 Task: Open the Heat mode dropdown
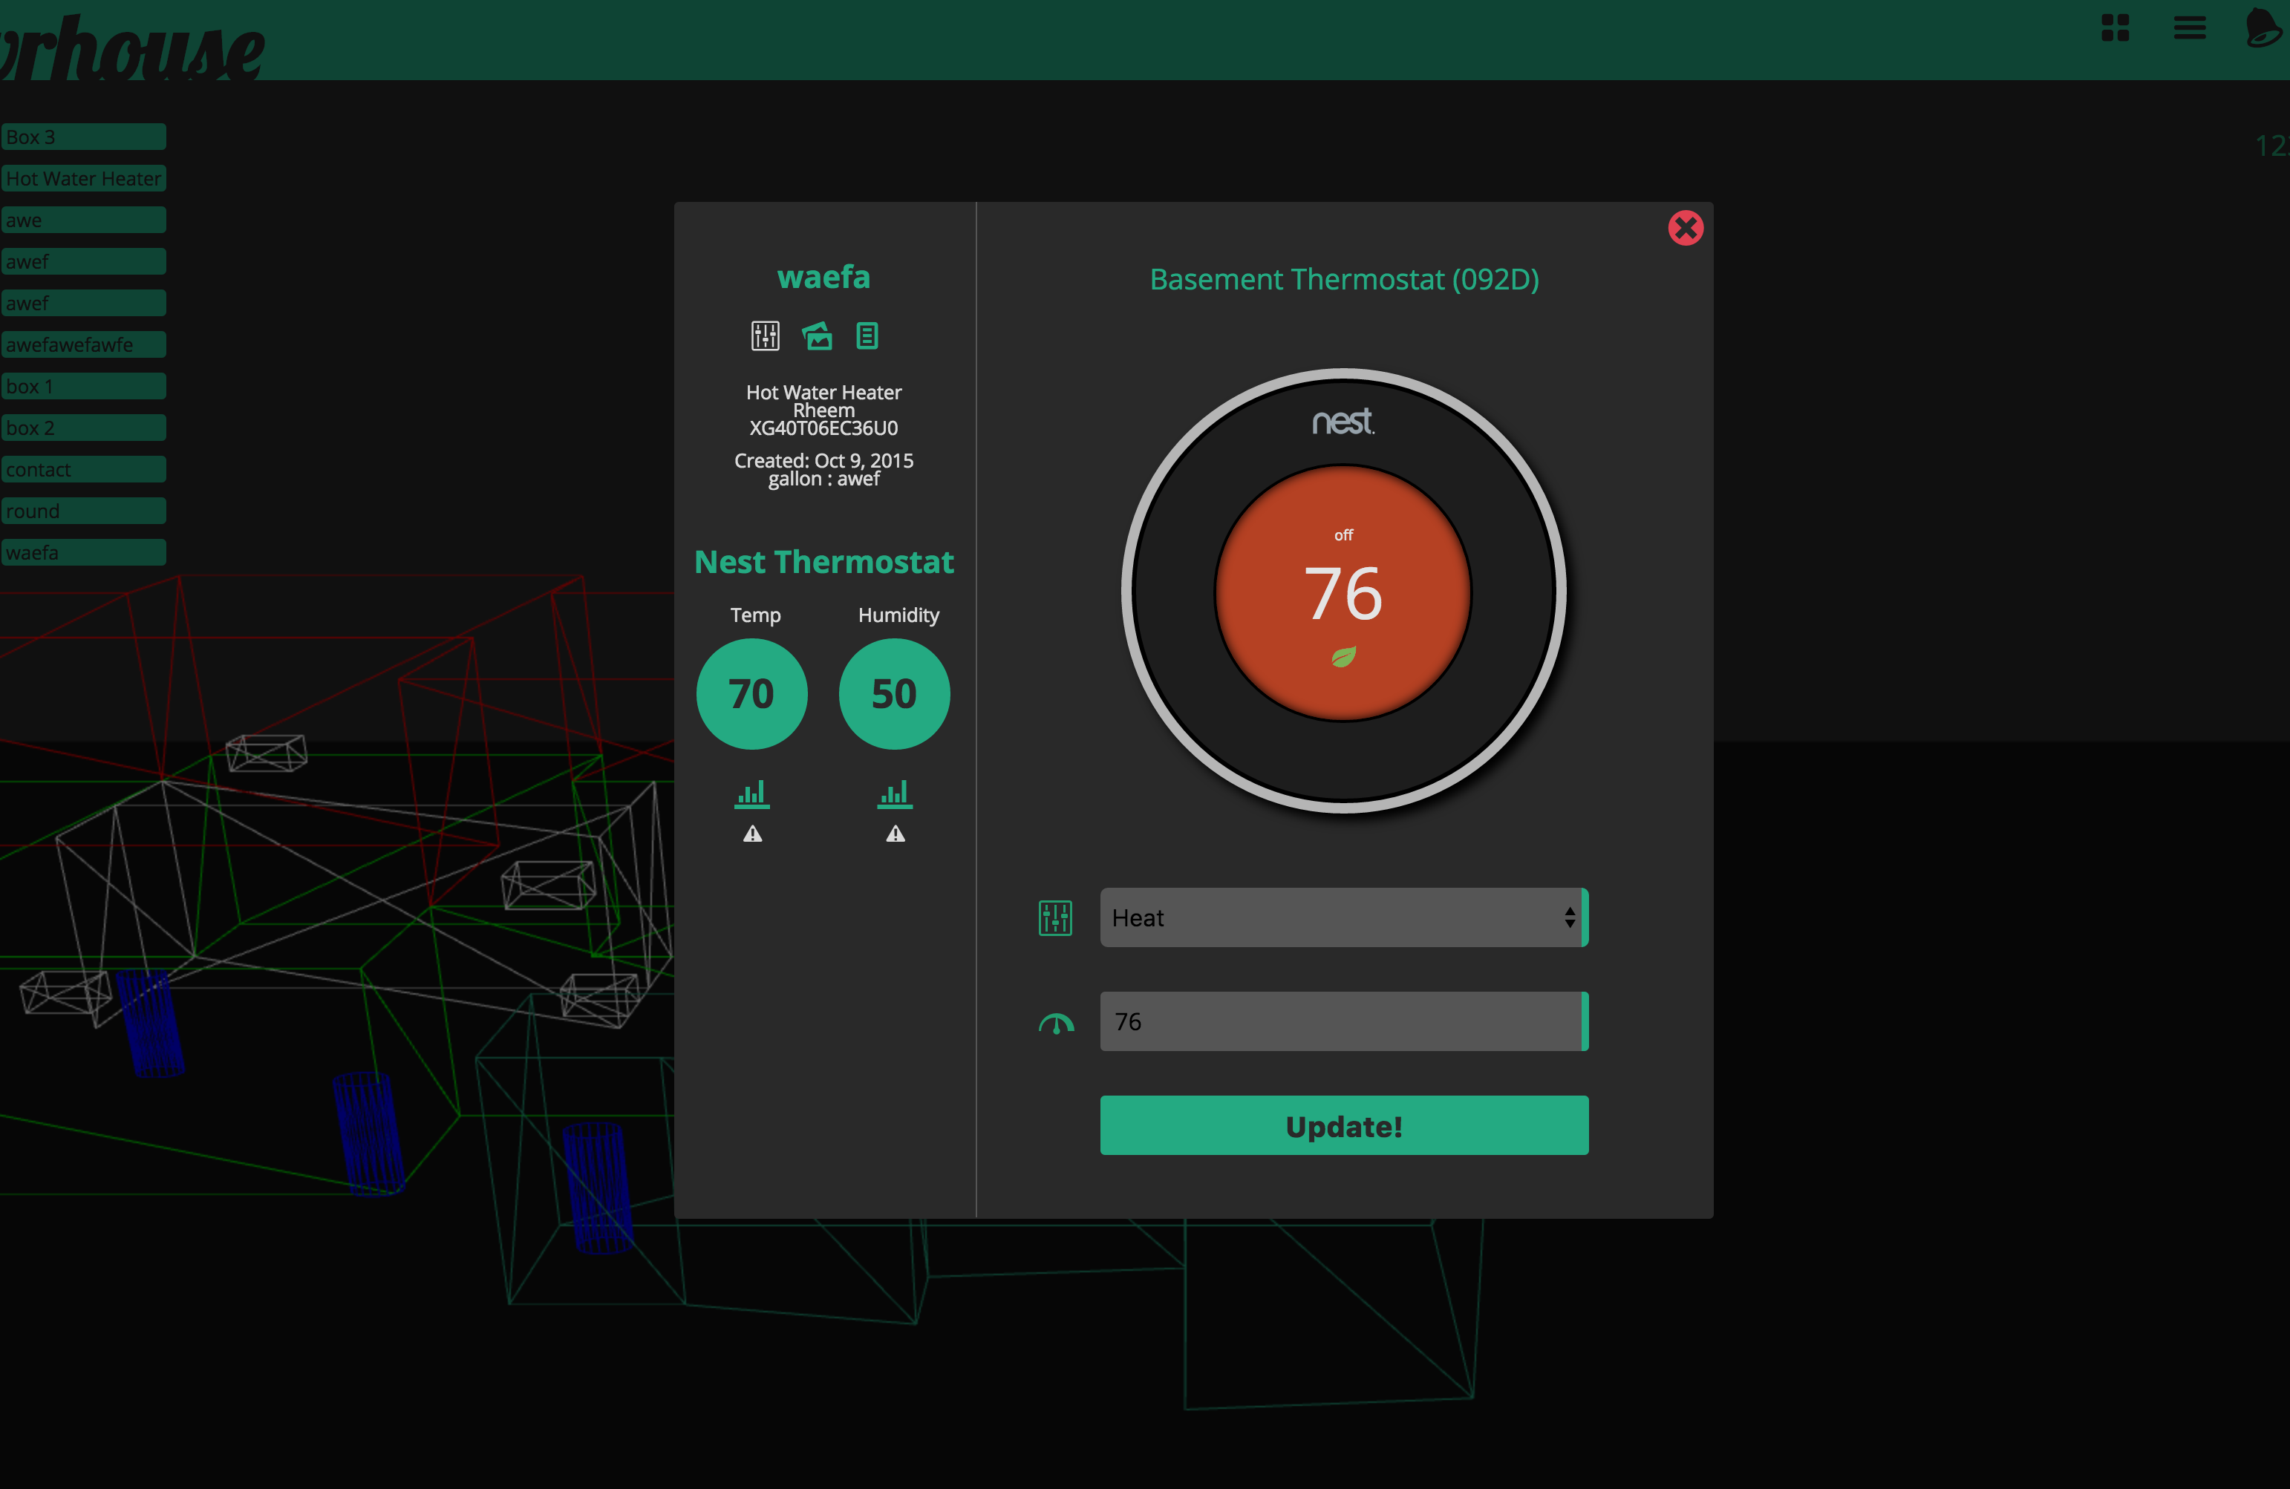pos(1343,917)
